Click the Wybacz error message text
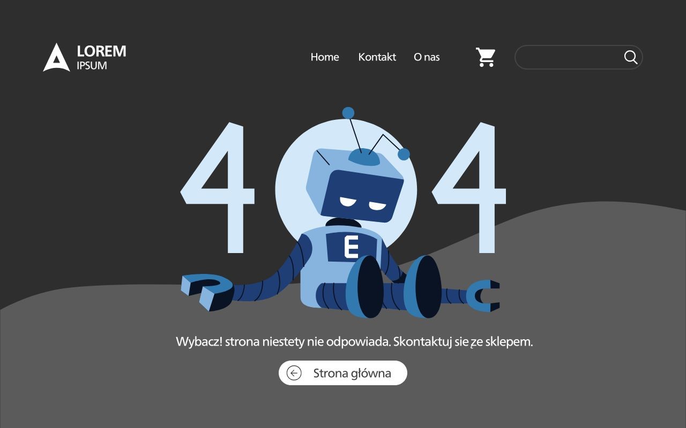Image resolution: width=686 pixels, height=428 pixels. point(354,342)
